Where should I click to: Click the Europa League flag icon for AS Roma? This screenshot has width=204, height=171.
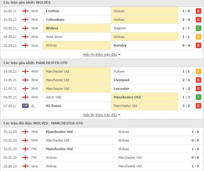pos(25,106)
